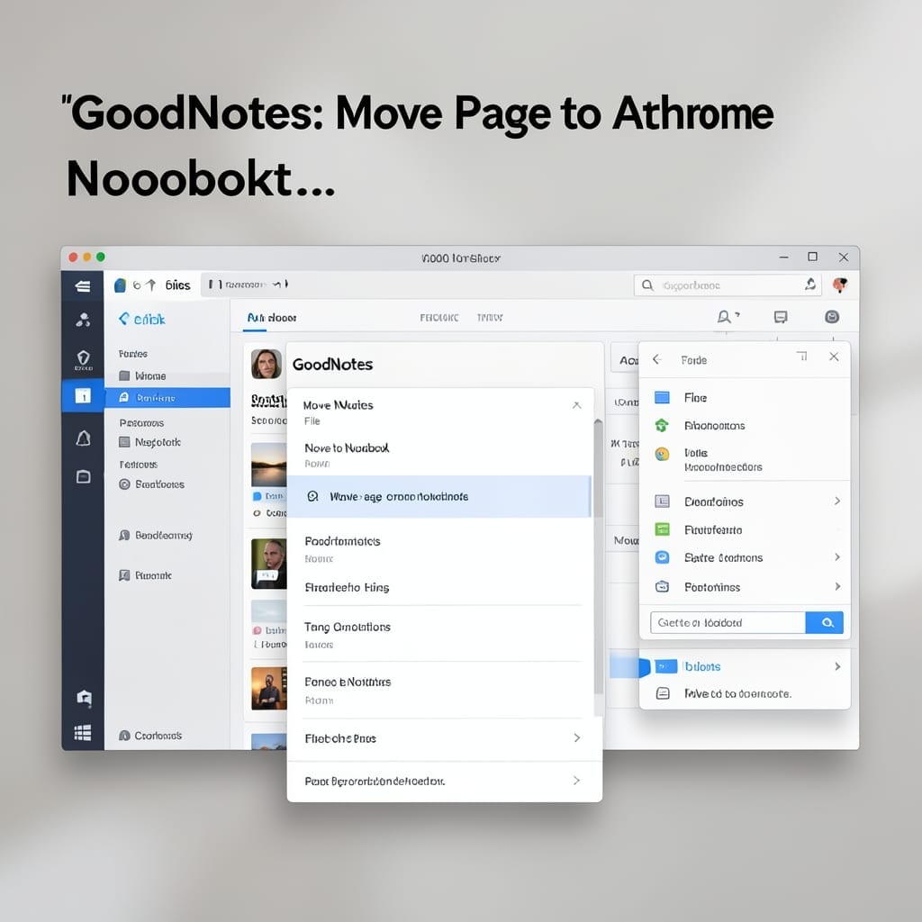Open the woman's portrait thumbnail beside GoodNotes title
Viewport: 922px width, 922px height.
click(267, 364)
